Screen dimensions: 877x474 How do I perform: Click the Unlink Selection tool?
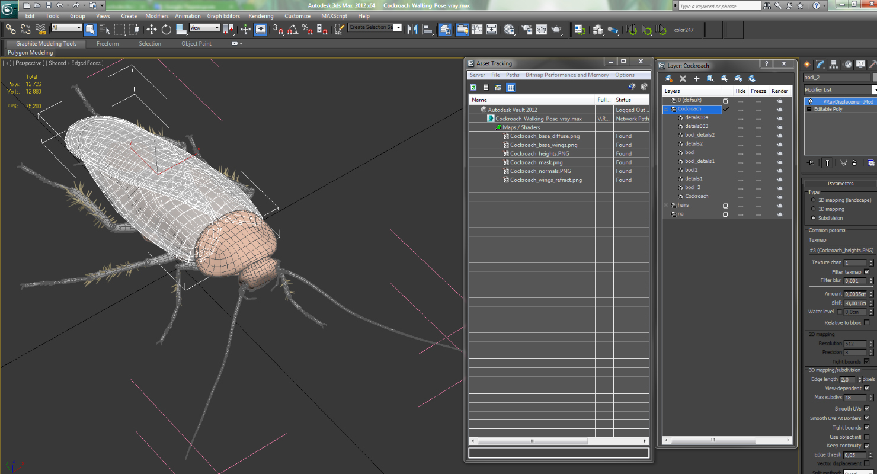click(x=25, y=28)
